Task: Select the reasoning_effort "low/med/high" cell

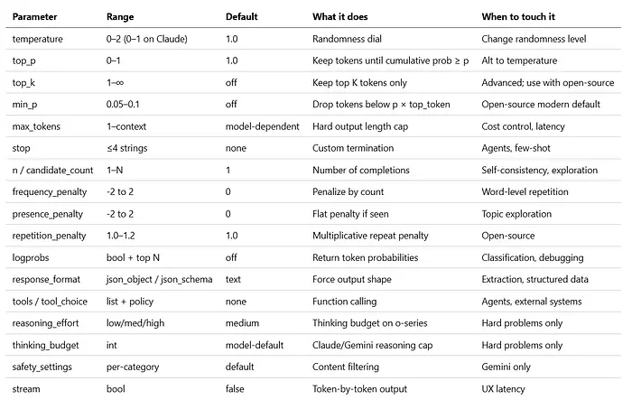Action: [135, 323]
